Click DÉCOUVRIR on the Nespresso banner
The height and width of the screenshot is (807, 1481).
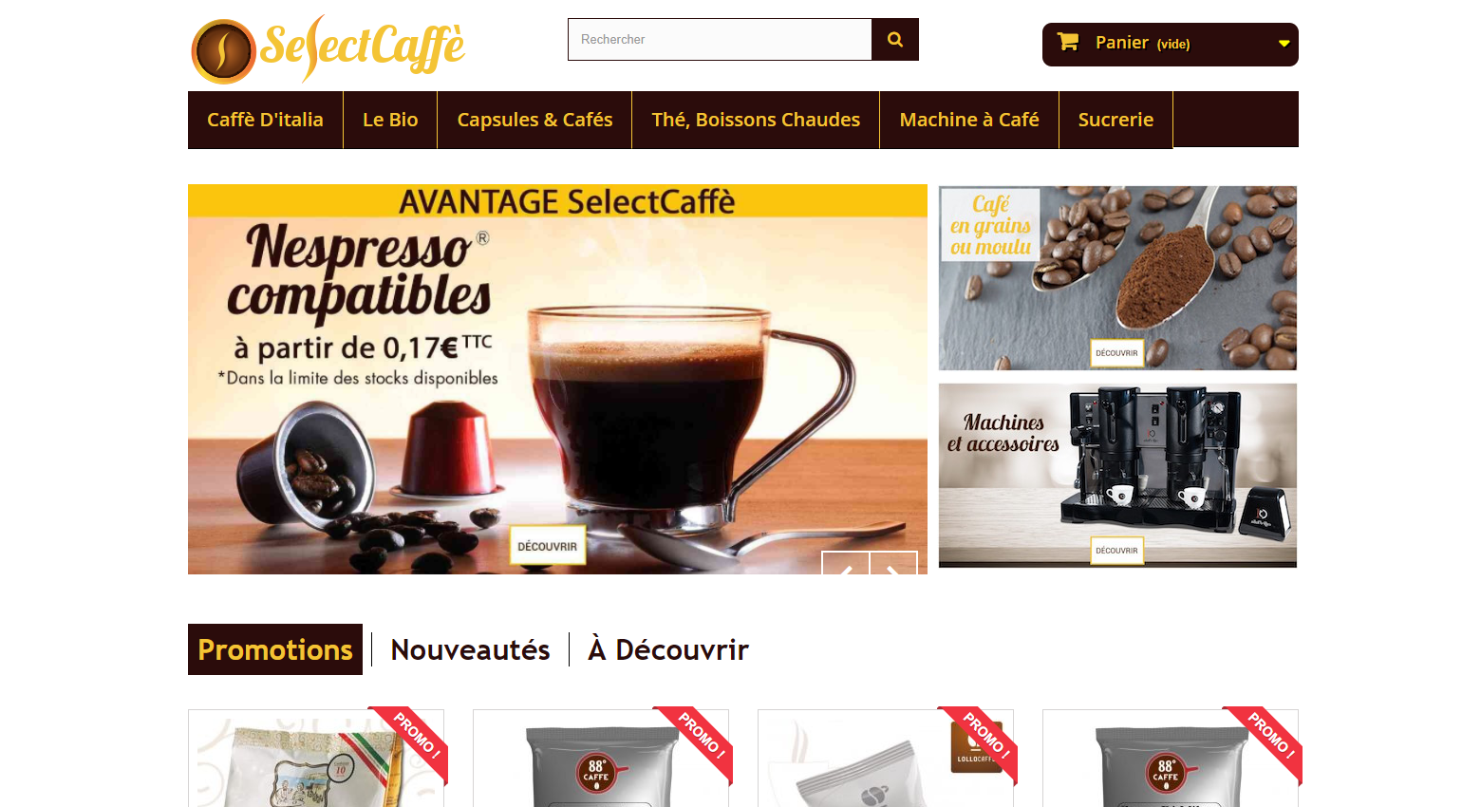click(548, 546)
